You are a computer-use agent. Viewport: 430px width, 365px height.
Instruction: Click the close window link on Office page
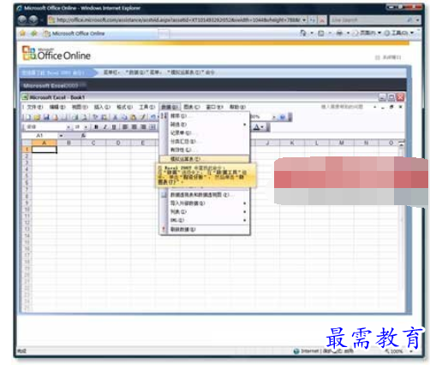click(x=389, y=57)
